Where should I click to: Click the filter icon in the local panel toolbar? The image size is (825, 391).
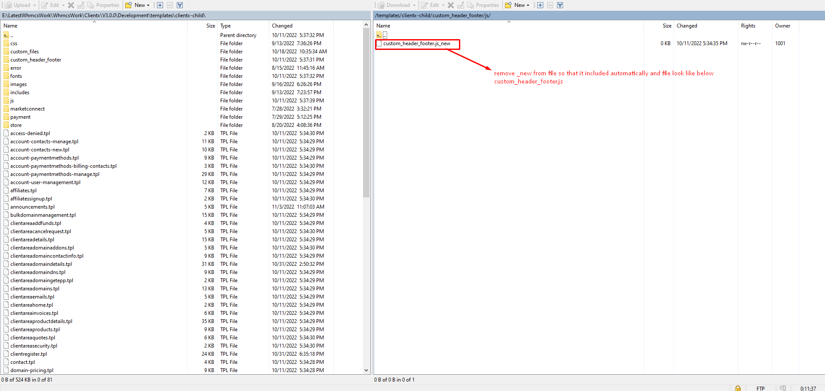[180, 5]
